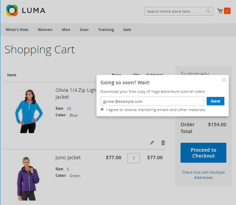Click the Juno Jacket quantity field

tap(134, 158)
